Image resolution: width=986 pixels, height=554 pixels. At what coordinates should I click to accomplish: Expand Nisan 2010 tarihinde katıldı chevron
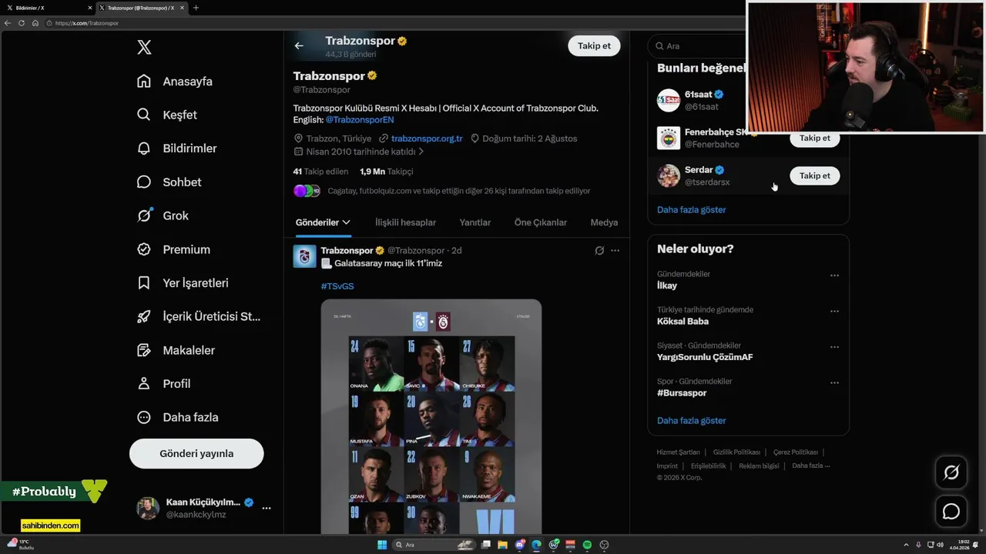[x=421, y=152]
